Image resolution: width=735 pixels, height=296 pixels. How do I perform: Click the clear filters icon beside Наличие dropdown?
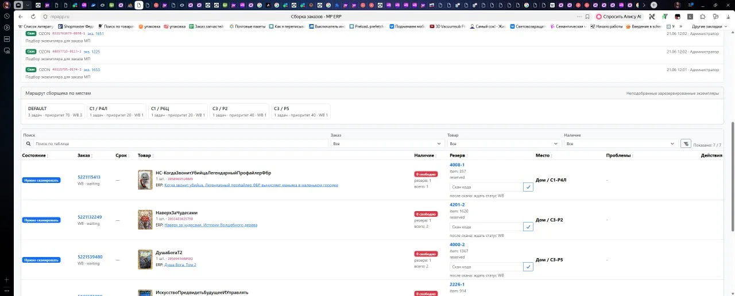pyautogui.click(x=686, y=143)
